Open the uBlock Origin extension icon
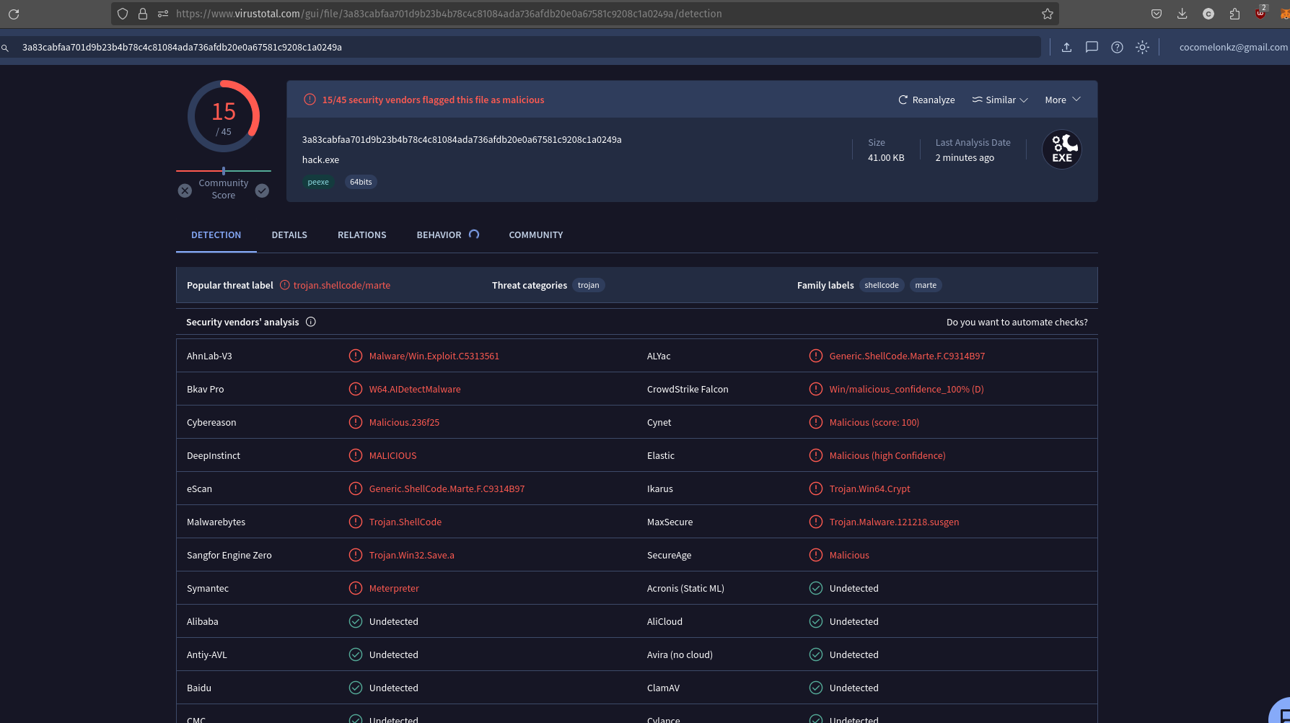This screenshot has height=723, width=1290. pyautogui.click(x=1260, y=12)
